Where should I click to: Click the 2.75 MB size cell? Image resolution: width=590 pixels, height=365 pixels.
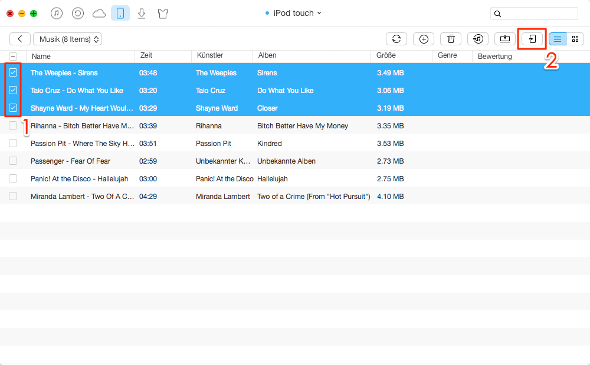coord(390,179)
